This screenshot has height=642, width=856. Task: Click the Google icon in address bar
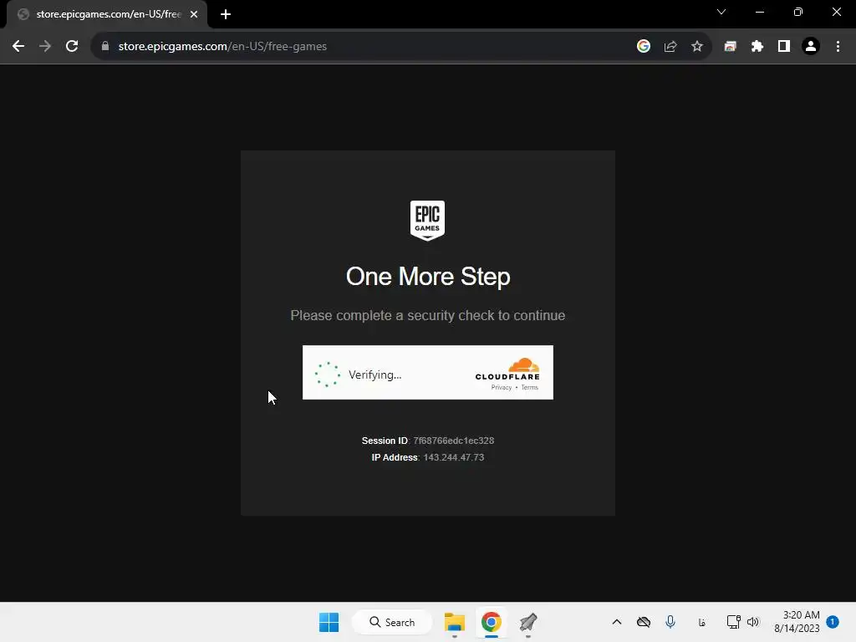644,47
